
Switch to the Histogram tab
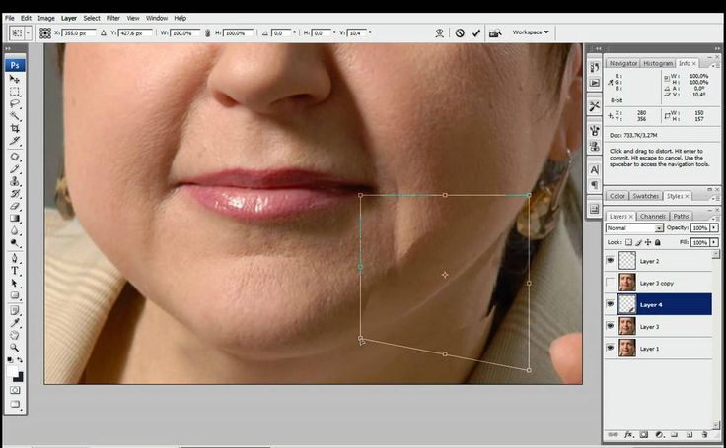click(658, 63)
